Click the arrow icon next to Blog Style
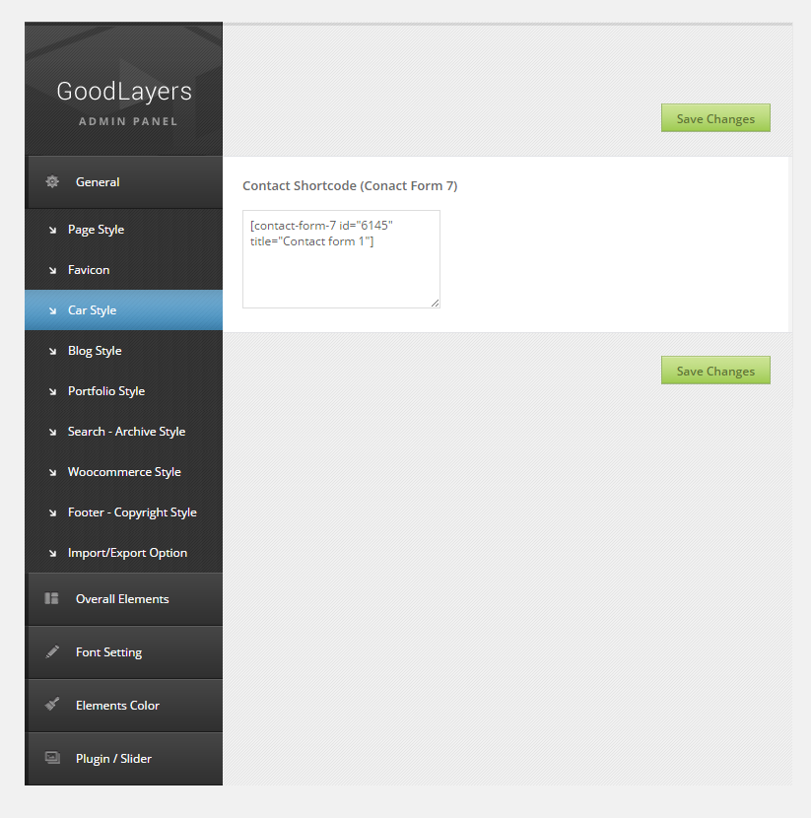The image size is (811, 818). 52,351
